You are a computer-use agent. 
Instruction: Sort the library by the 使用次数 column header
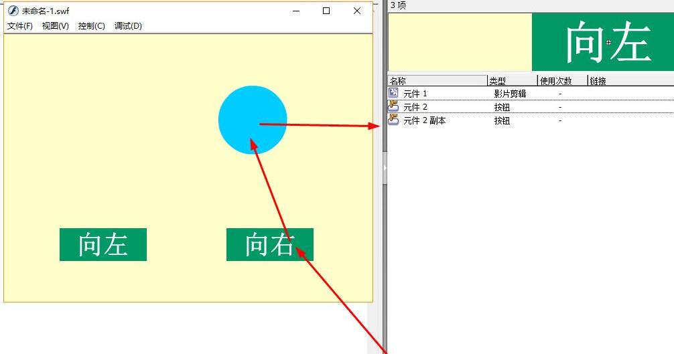(x=563, y=81)
